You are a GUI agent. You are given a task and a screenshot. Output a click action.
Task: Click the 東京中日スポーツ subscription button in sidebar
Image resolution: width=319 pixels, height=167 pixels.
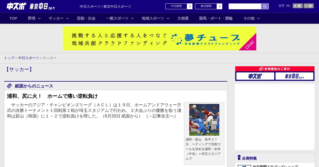[x=294, y=76]
